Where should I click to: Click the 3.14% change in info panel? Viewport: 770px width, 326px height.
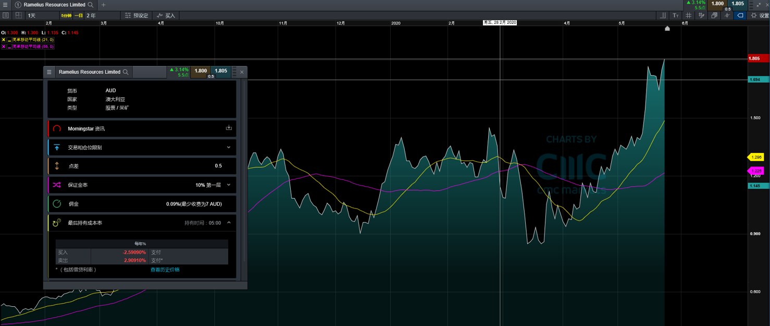[x=179, y=69]
